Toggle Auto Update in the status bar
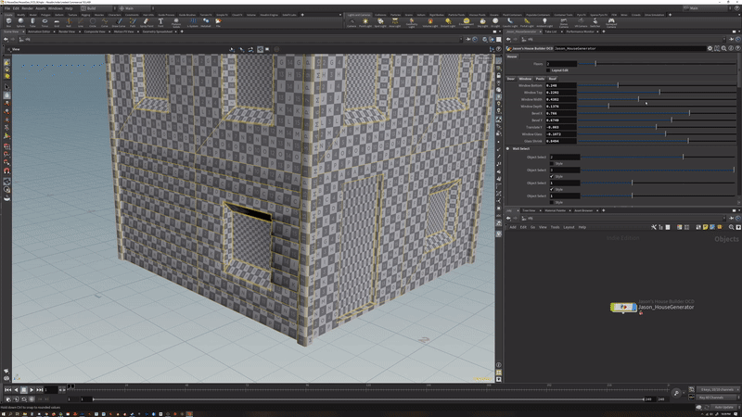The width and height of the screenshot is (742, 417). tap(724, 407)
